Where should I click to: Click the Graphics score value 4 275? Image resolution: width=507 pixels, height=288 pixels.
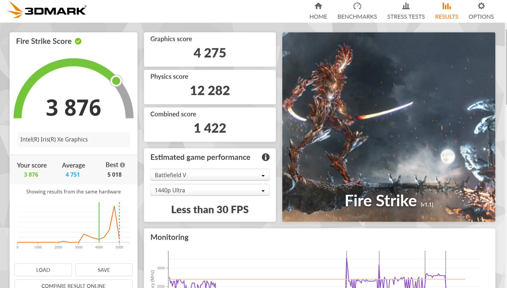[210, 53]
